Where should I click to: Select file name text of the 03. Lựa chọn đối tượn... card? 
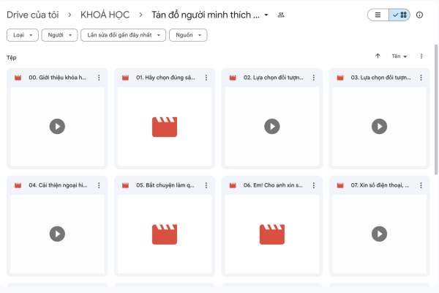[x=380, y=78]
